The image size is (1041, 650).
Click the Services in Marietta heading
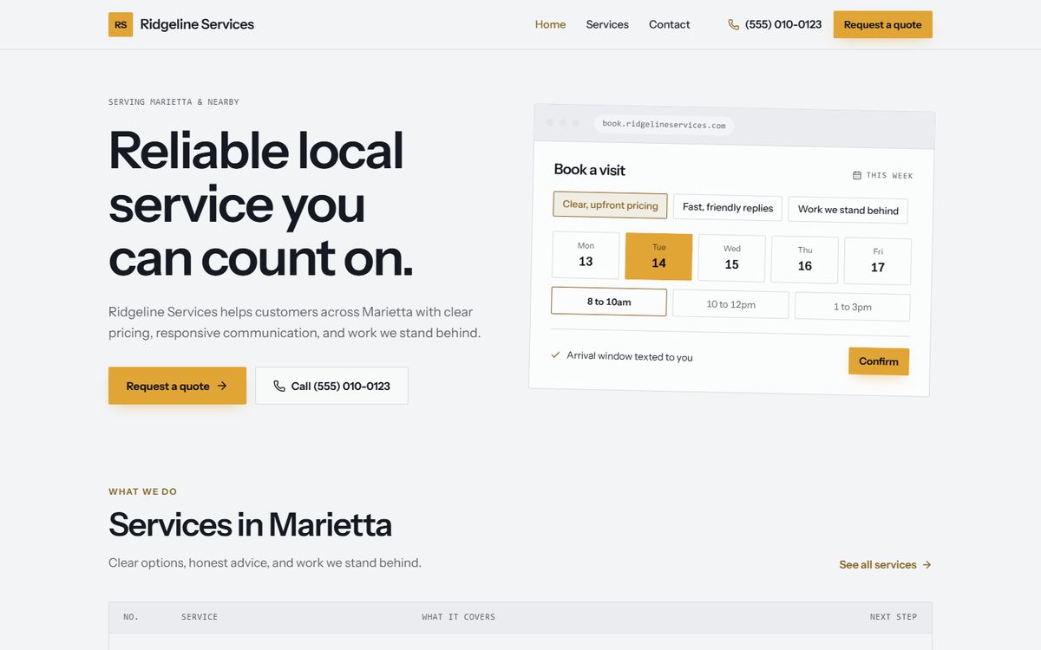click(x=250, y=525)
